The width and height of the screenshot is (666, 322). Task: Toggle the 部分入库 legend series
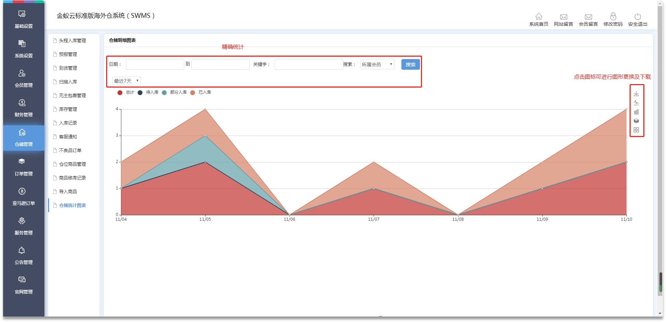pyautogui.click(x=164, y=93)
